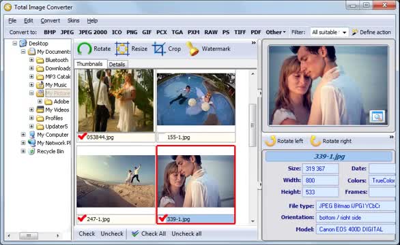Open the Filter combo box

coord(329,32)
